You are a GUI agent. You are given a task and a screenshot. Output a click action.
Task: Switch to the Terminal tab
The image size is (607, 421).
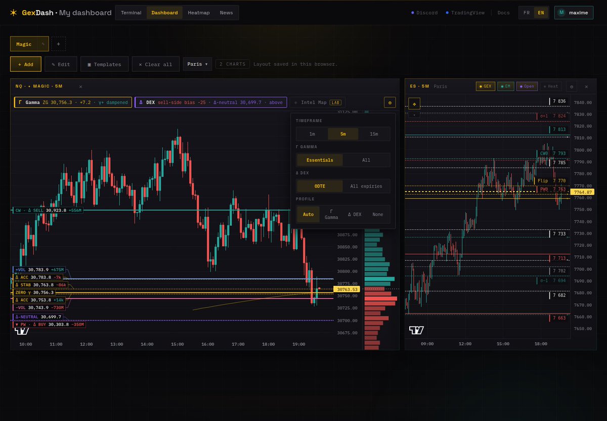click(131, 13)
